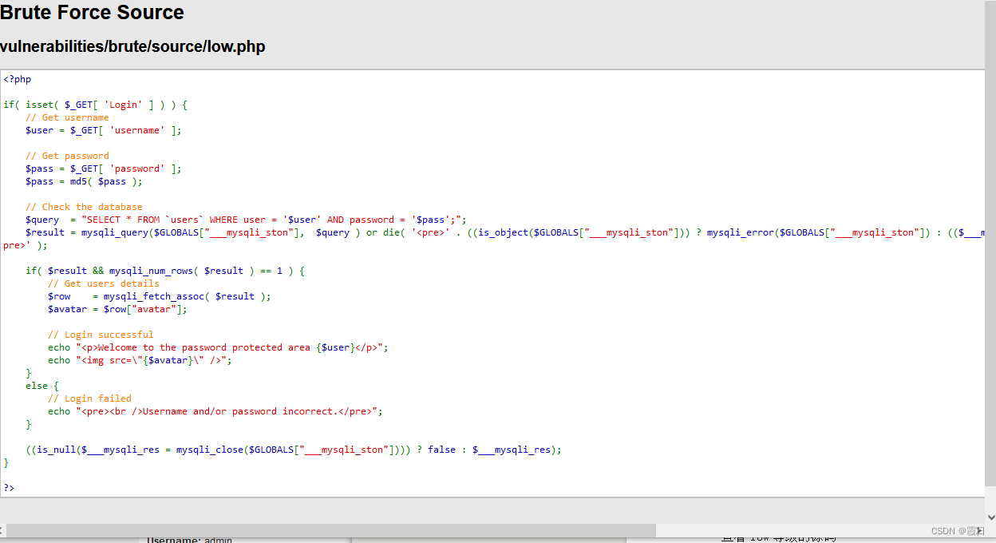Click the Brute Force Source heading
Screen dimensions: 996x543
tap(92, 13)
